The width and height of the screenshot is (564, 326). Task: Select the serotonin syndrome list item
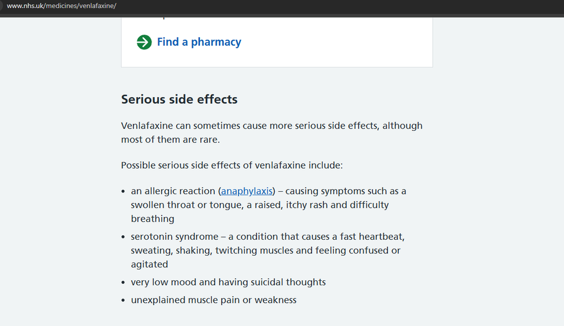point(268,250)
